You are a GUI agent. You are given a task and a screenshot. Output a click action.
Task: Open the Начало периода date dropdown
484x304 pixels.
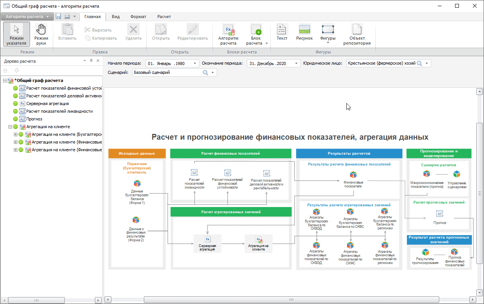click(x=195, y=63)
